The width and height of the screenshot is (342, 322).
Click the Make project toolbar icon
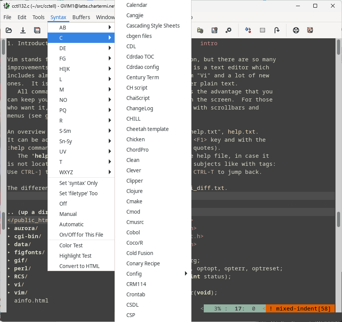(x=248, y=30)
